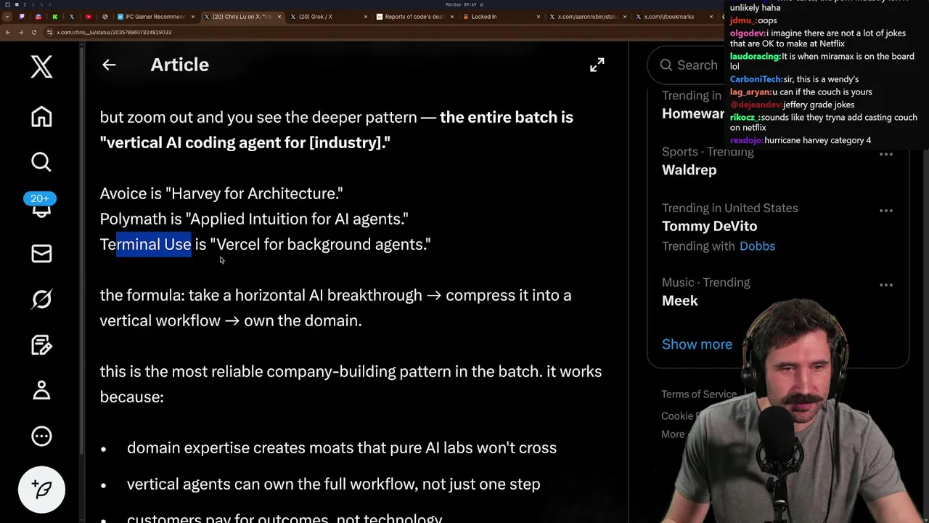Click the bullet about domain expertise creates moats
The image size is (929, 523).
pos(342,448)
